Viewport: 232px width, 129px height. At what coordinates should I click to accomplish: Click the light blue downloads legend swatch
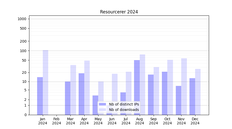[x=102, y=110]
